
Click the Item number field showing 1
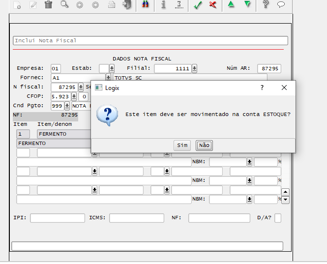pyautogui.click(x=23, y=134)
